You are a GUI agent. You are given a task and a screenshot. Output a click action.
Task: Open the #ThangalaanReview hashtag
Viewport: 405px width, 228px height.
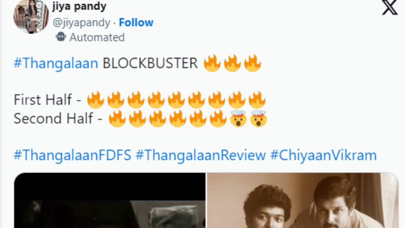(201, 155)
